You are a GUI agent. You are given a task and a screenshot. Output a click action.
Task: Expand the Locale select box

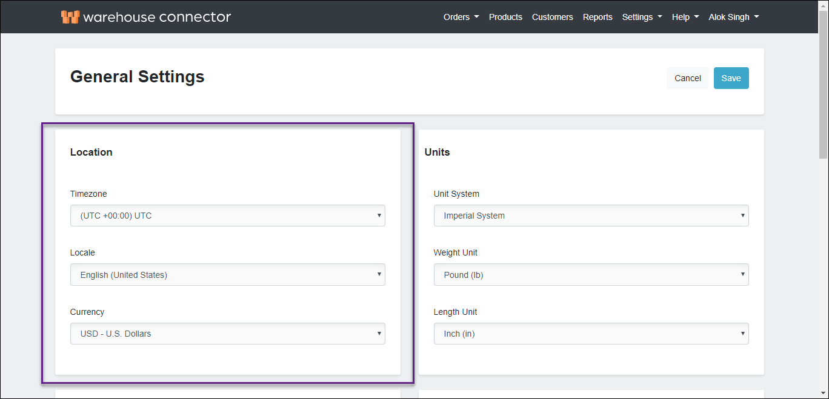point(227,275)
